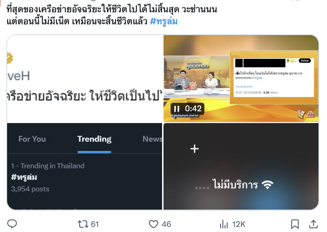Select the Trending tab in the screenshot
327x232 pixels.
94,139
